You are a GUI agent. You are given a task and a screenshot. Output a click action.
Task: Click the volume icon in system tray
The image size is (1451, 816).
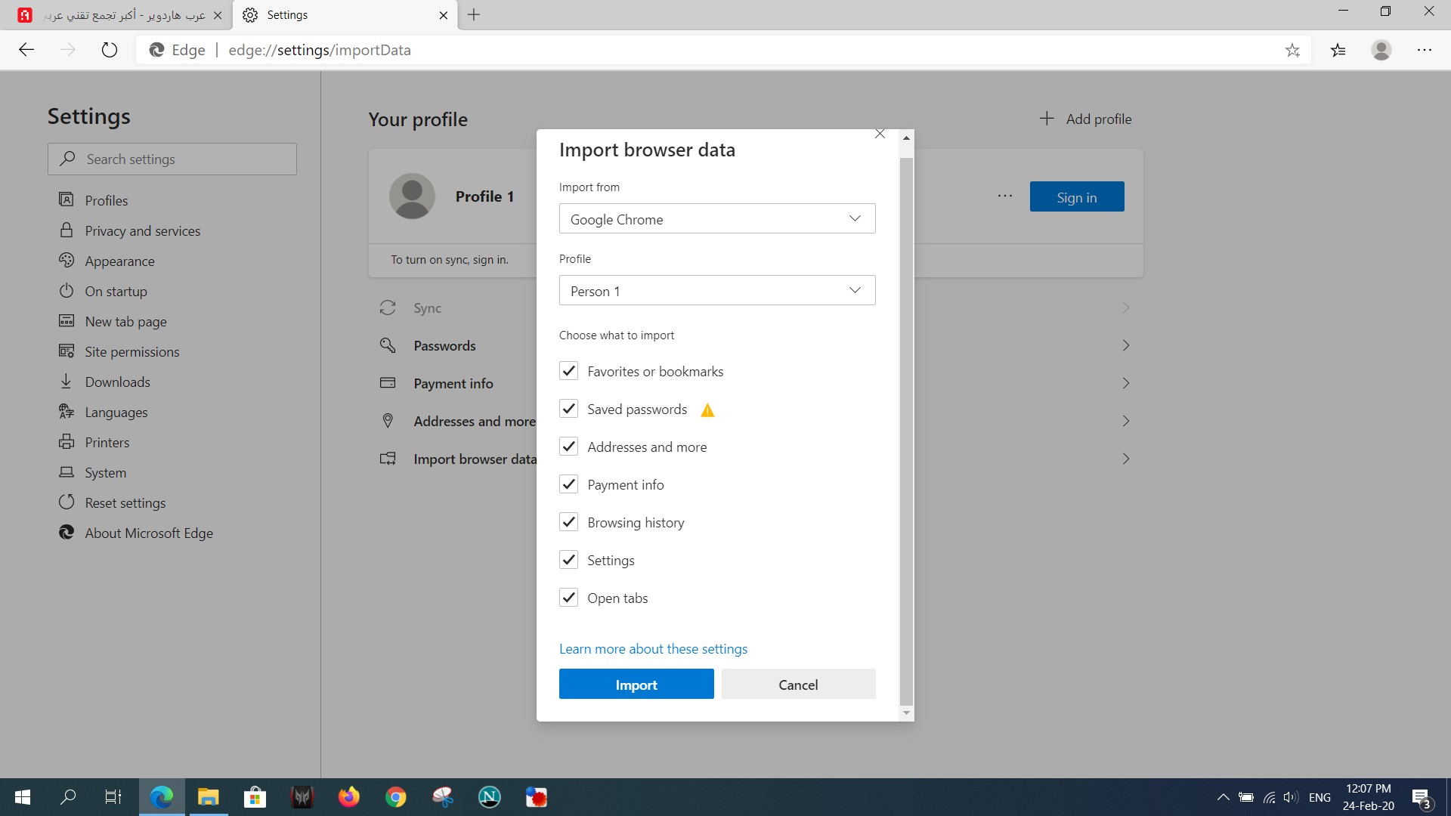(x=1291, y=798)
